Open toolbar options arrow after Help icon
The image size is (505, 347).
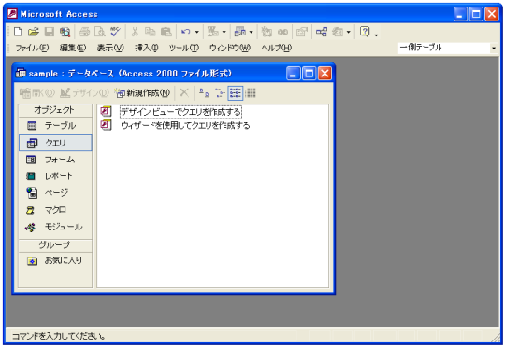pos(376,35)
